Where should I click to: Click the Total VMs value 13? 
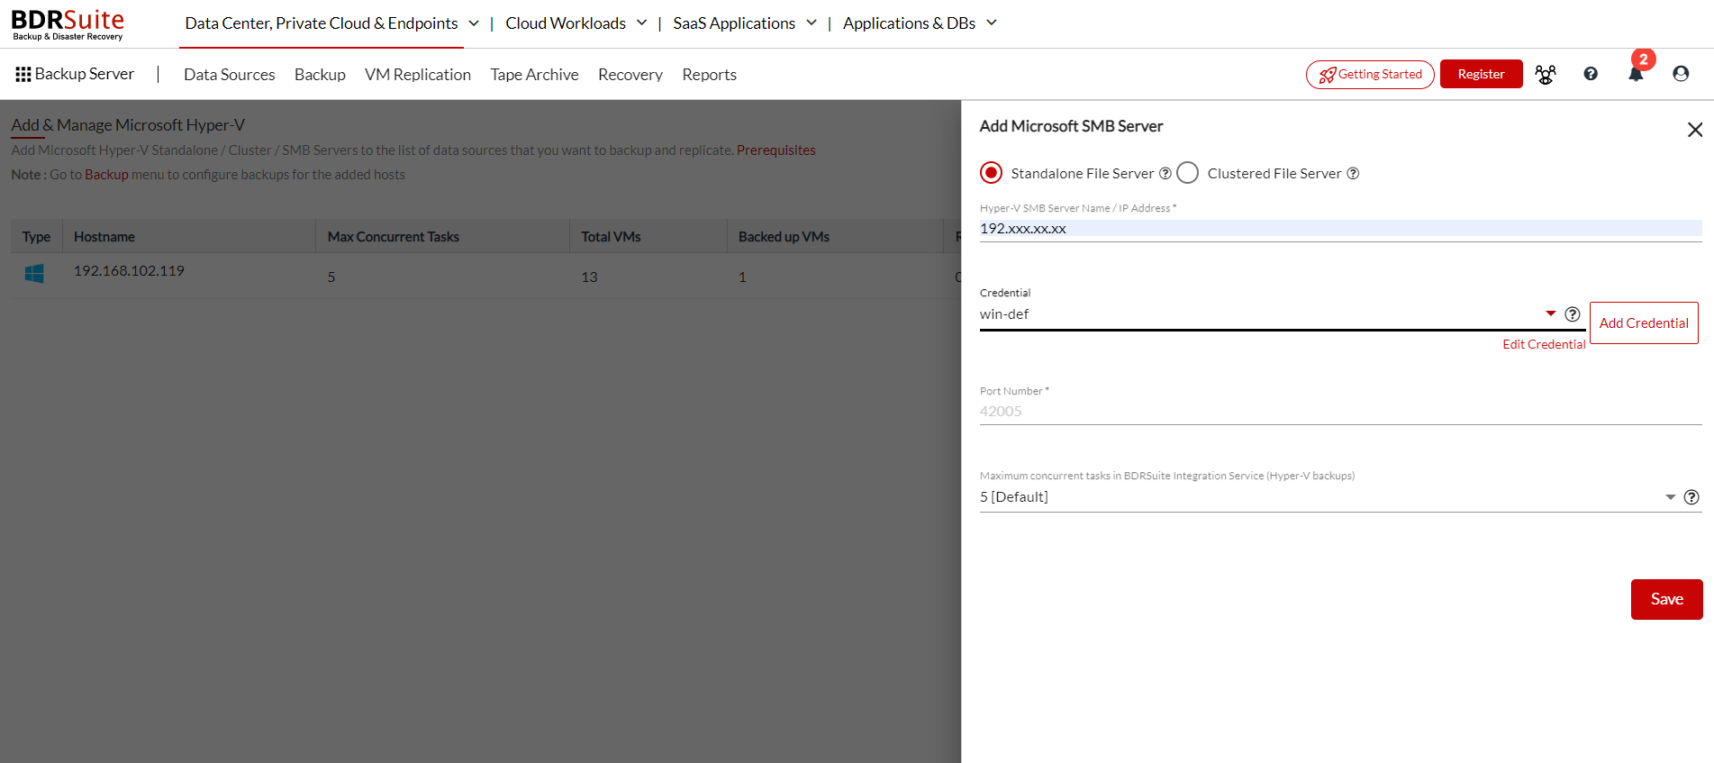coord(589,277)
